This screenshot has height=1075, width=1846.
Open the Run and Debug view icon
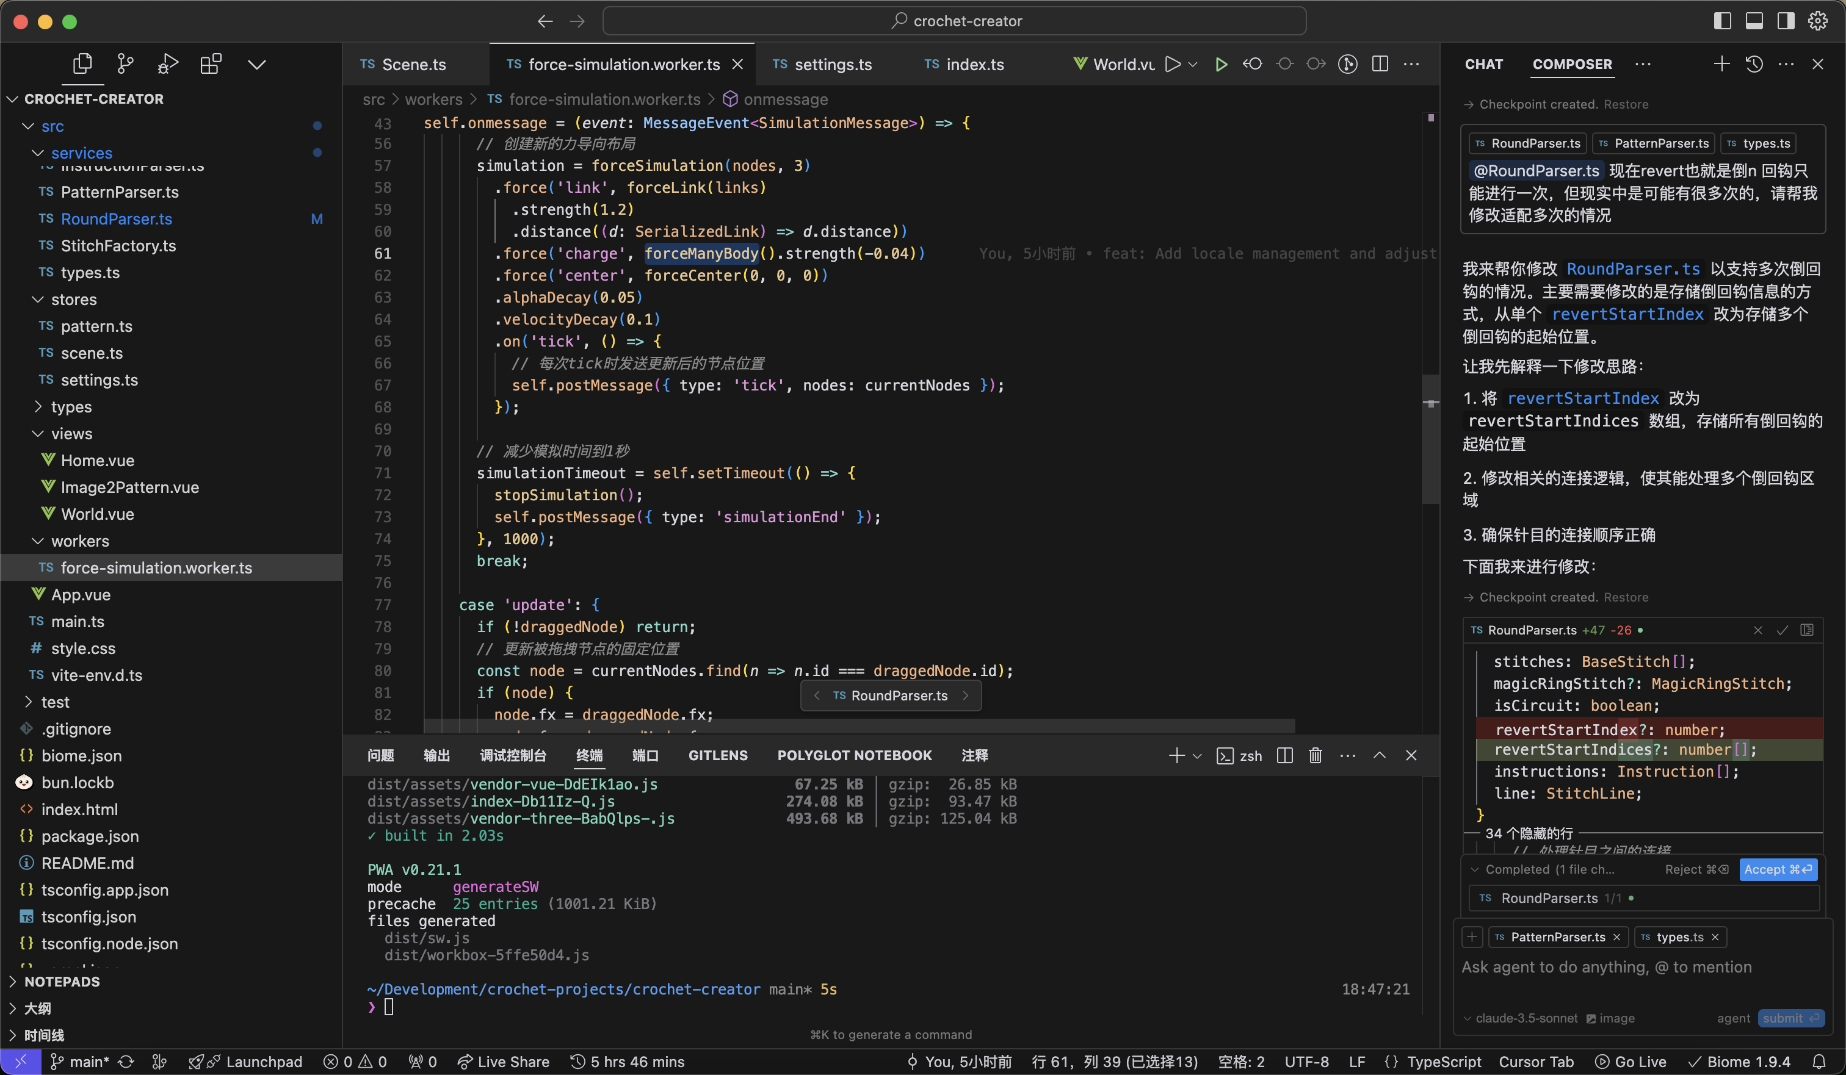coord(168,65)
